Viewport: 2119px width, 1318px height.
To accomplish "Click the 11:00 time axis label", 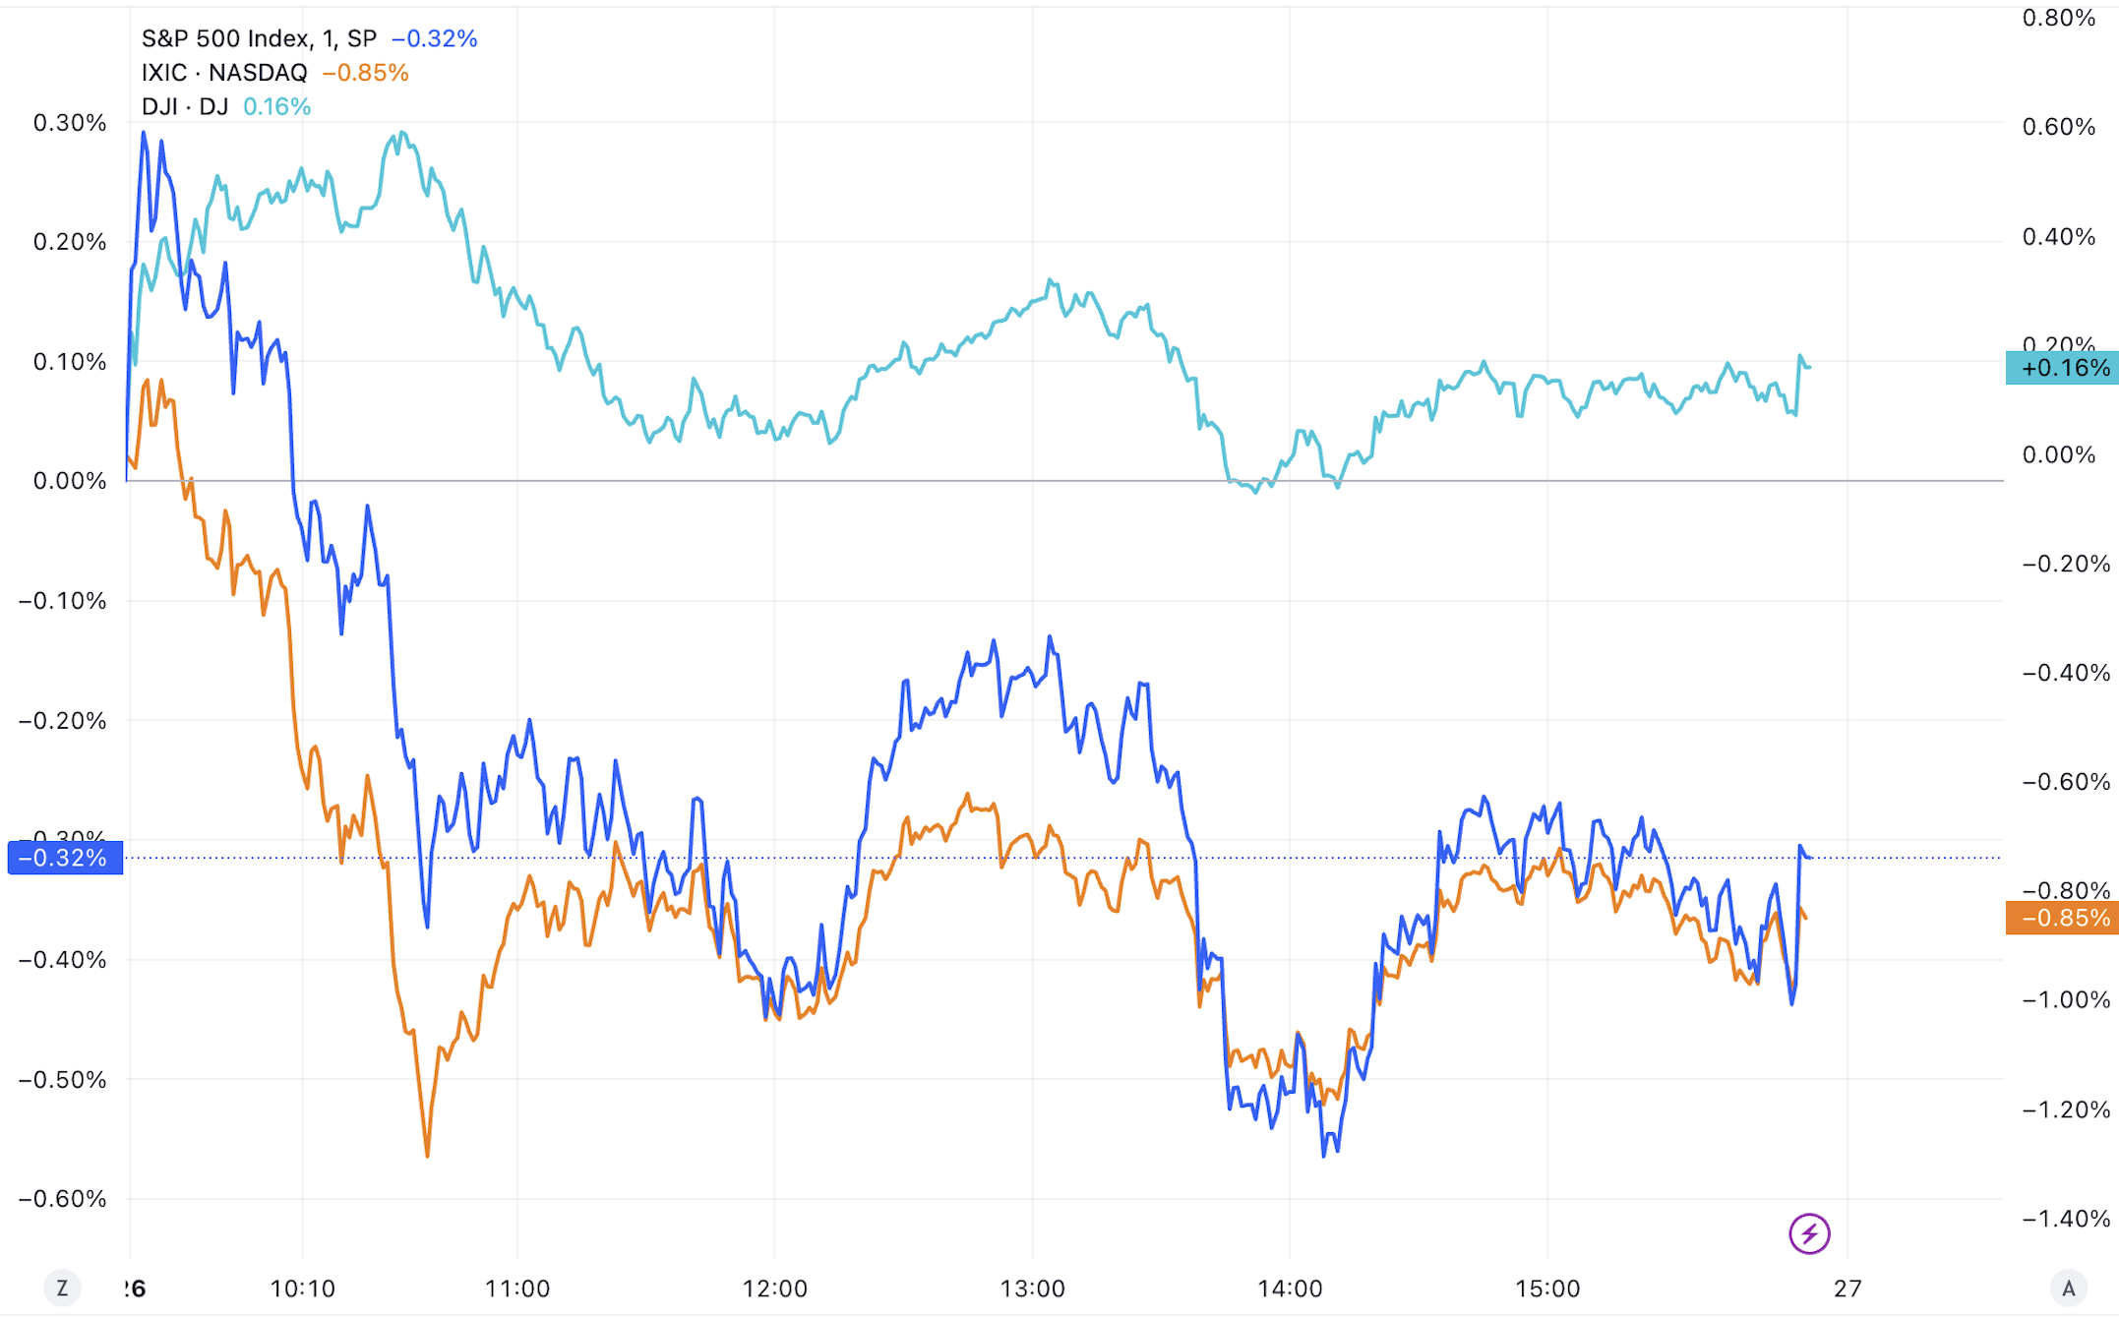I will [x=517, y=1288].
